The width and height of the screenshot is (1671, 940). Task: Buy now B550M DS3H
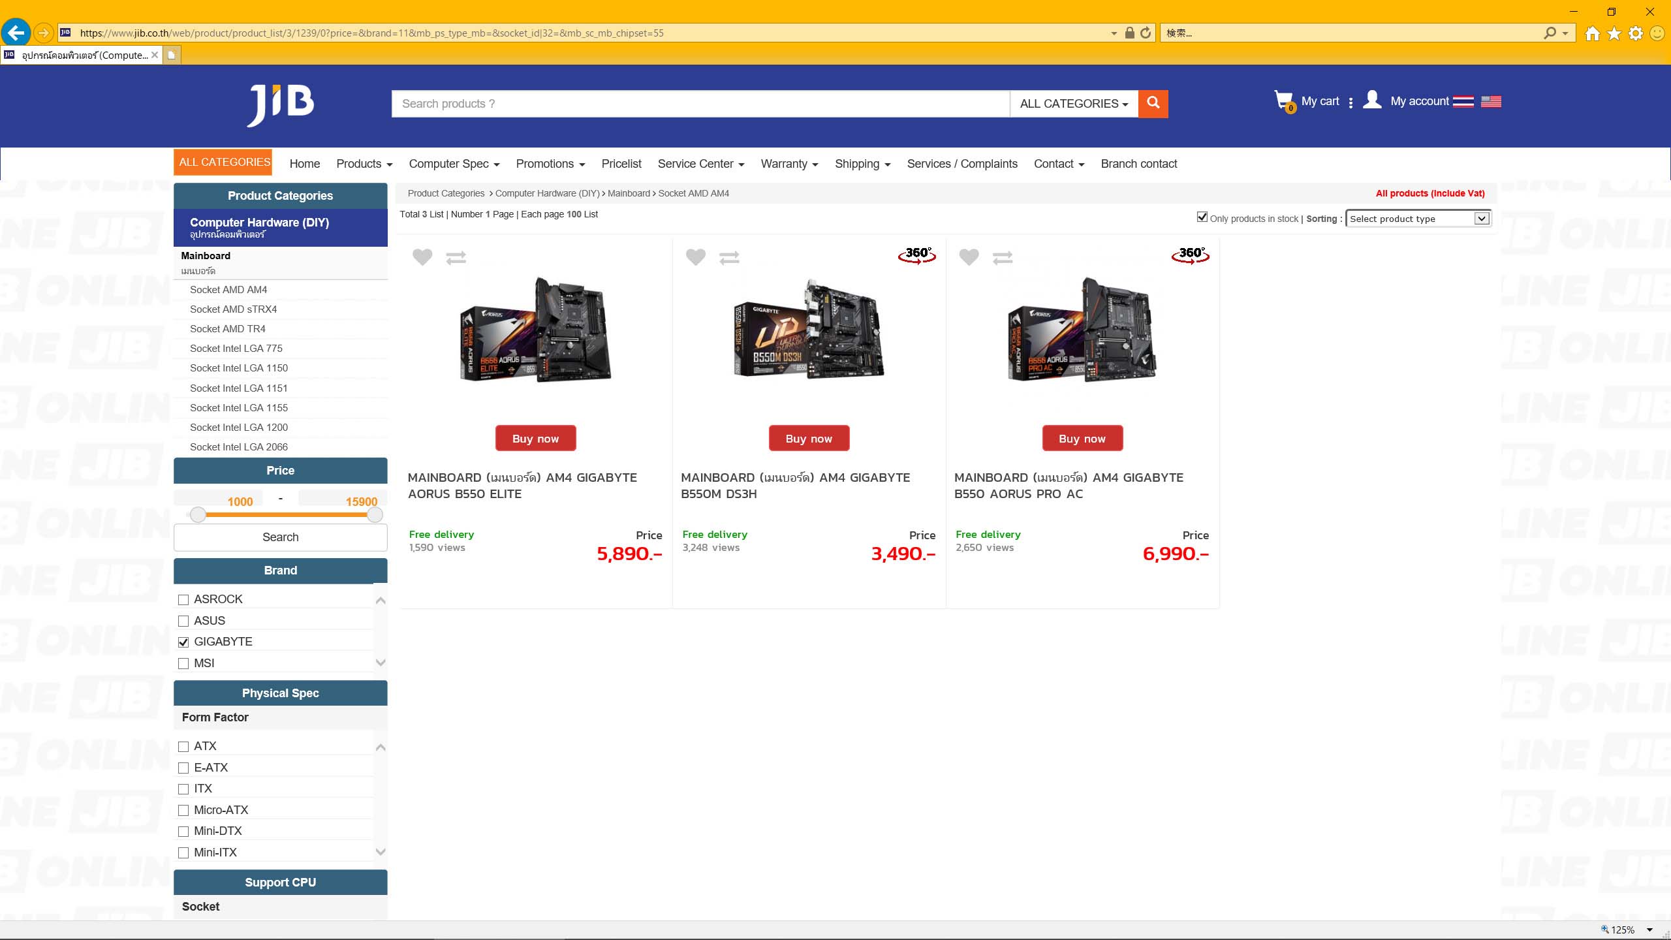809,438
